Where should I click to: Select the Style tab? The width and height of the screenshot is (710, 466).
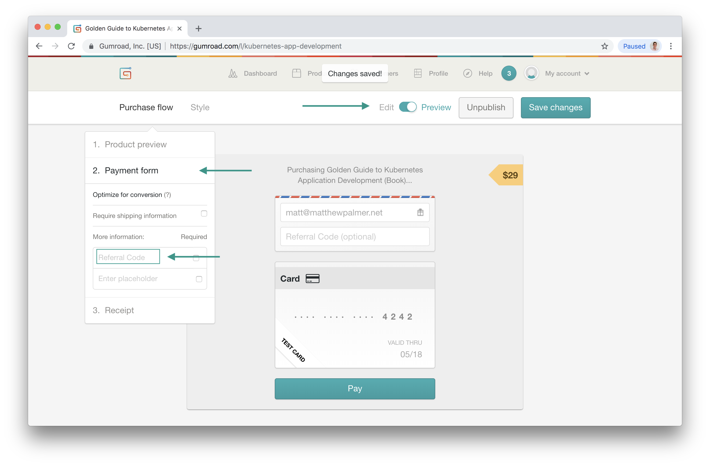click(x=200, y=108)
